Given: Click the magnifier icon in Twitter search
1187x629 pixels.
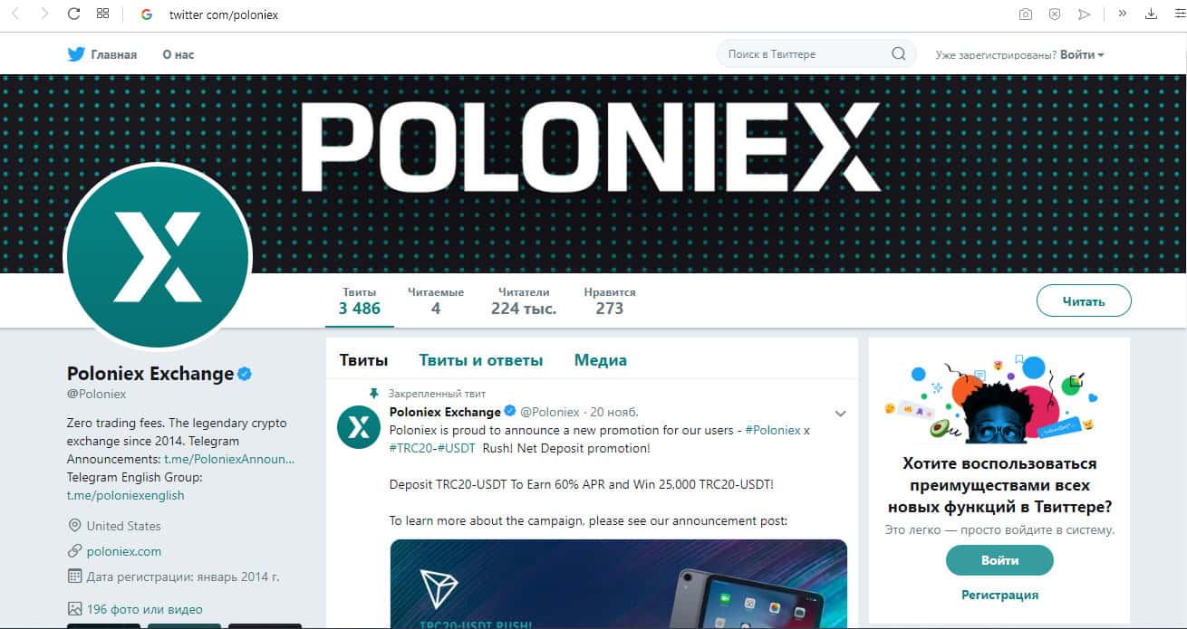Looking at the screenshot, I should point(898,54).
